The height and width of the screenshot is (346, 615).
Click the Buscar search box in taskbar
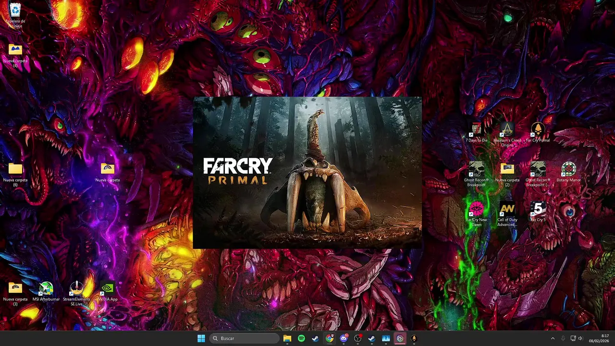pos(245,338)
